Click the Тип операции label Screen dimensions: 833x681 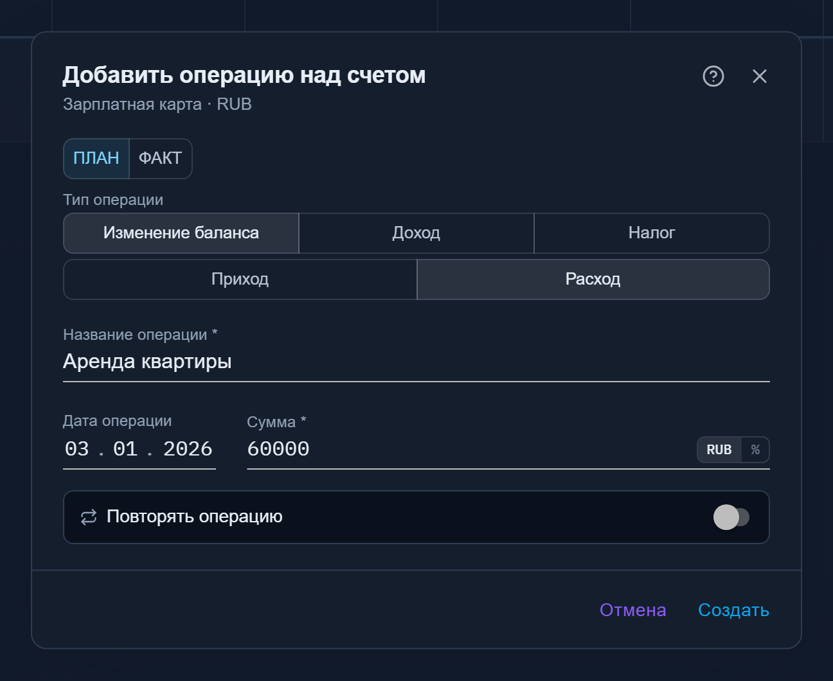[113, 200]
